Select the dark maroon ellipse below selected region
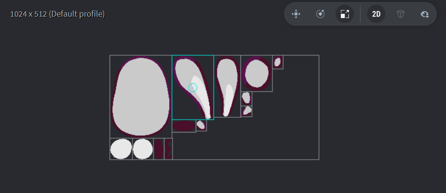 click(184, 126)
